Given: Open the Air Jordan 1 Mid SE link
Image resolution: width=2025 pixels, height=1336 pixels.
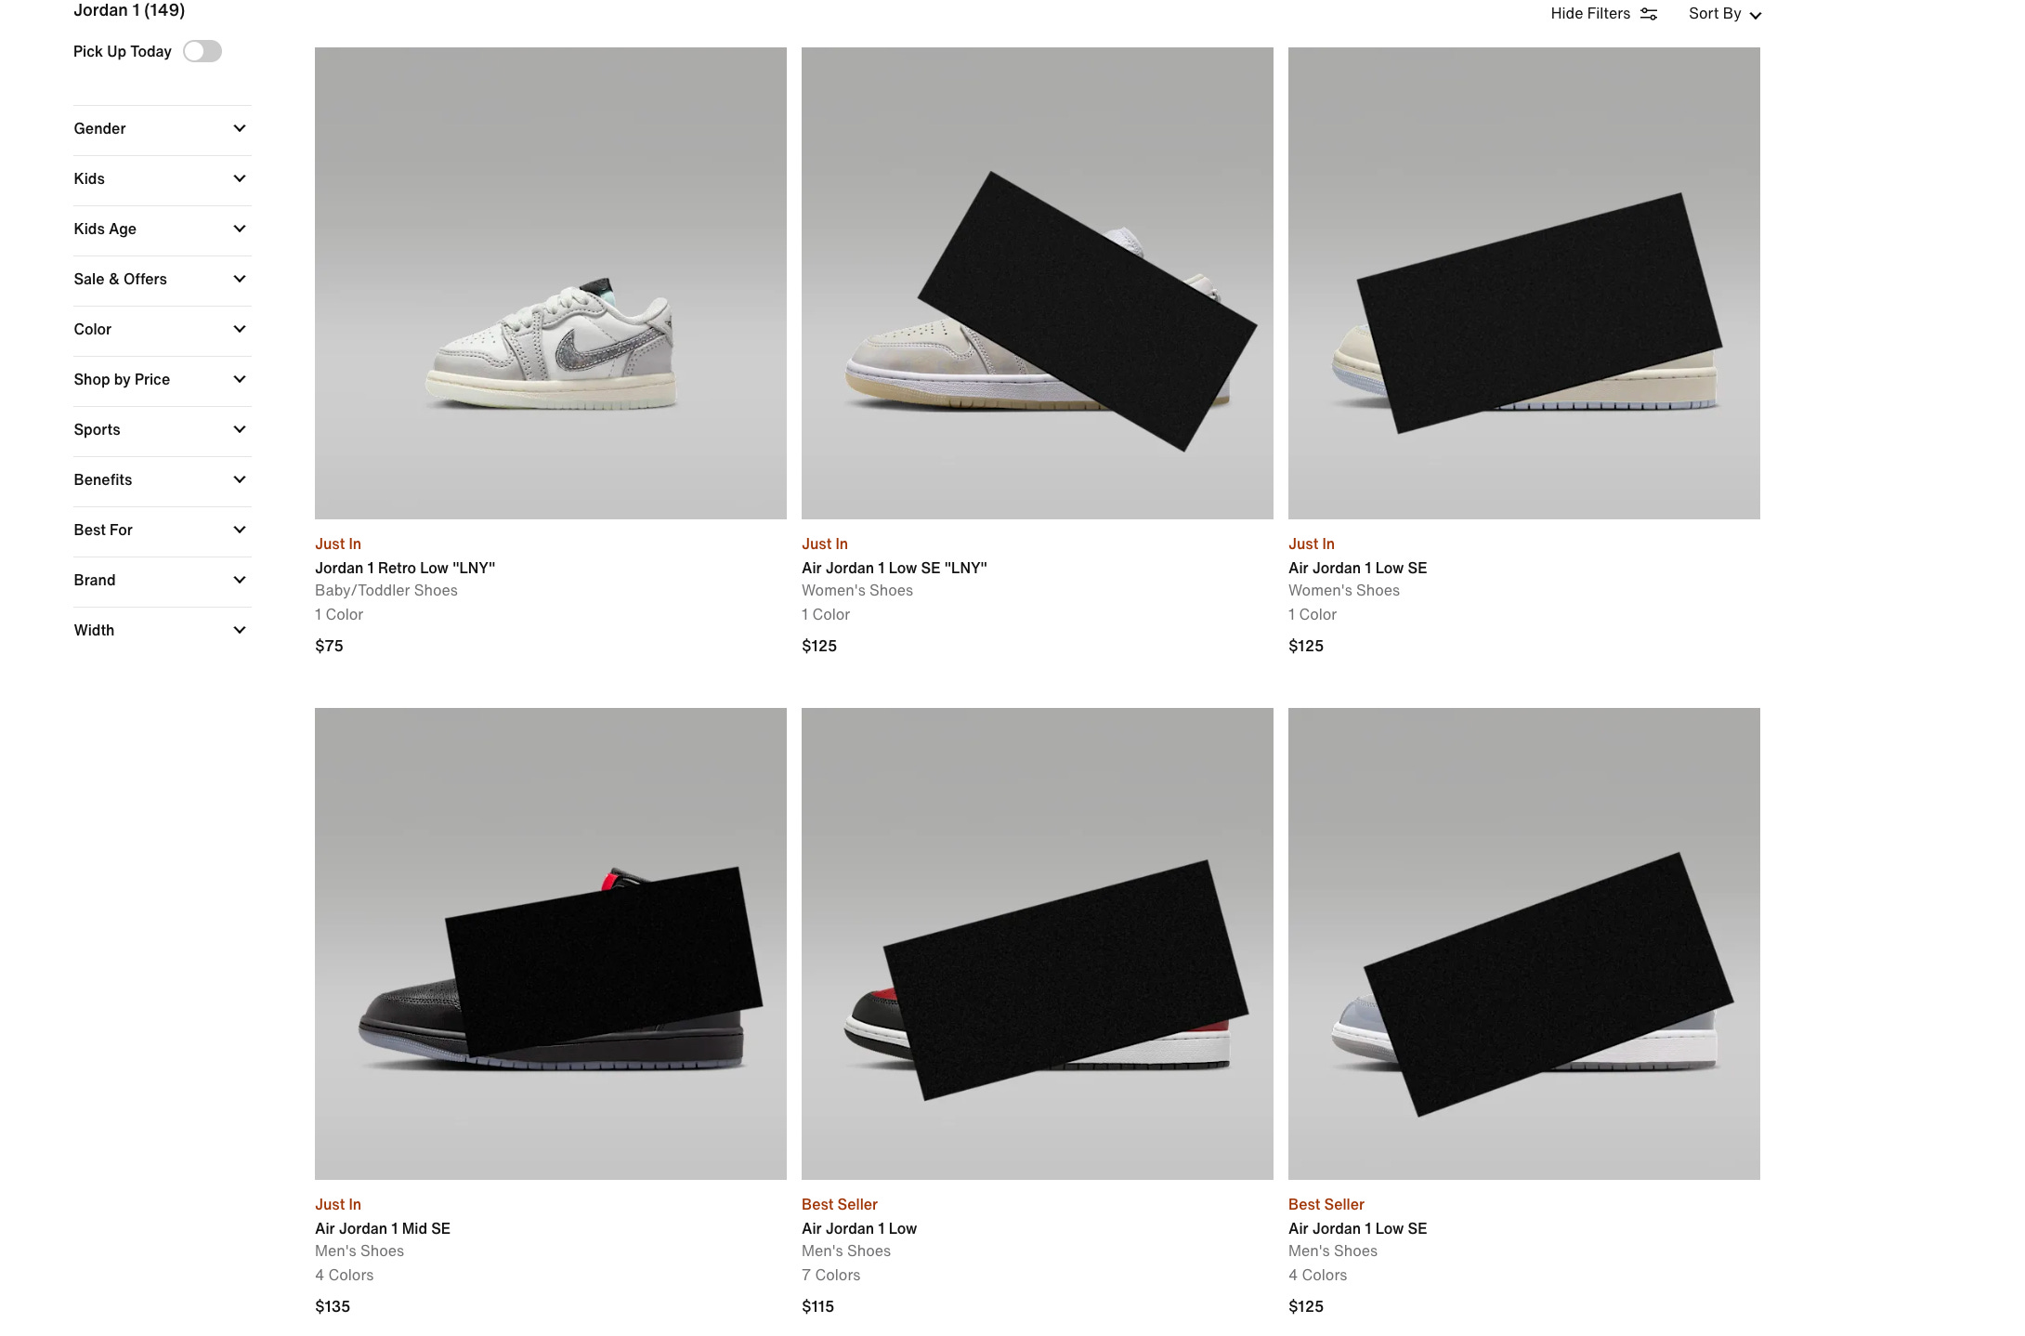Looking at the screenshot, I should coord(383,1228).
